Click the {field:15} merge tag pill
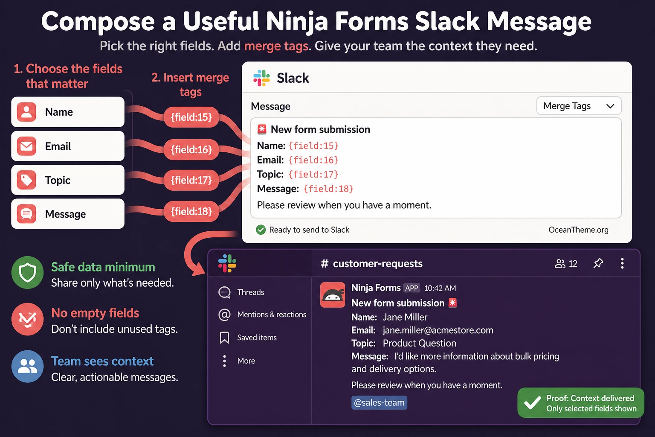This screenshot has height=437, width=655. (191, 117)
